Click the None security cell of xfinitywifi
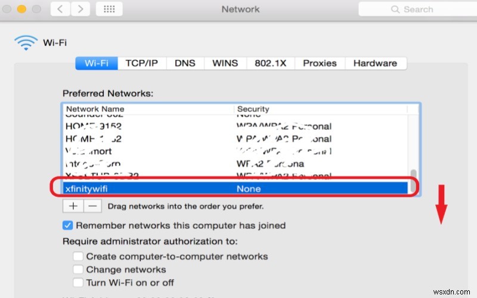The image size is (477, 298). coord(249,189)
